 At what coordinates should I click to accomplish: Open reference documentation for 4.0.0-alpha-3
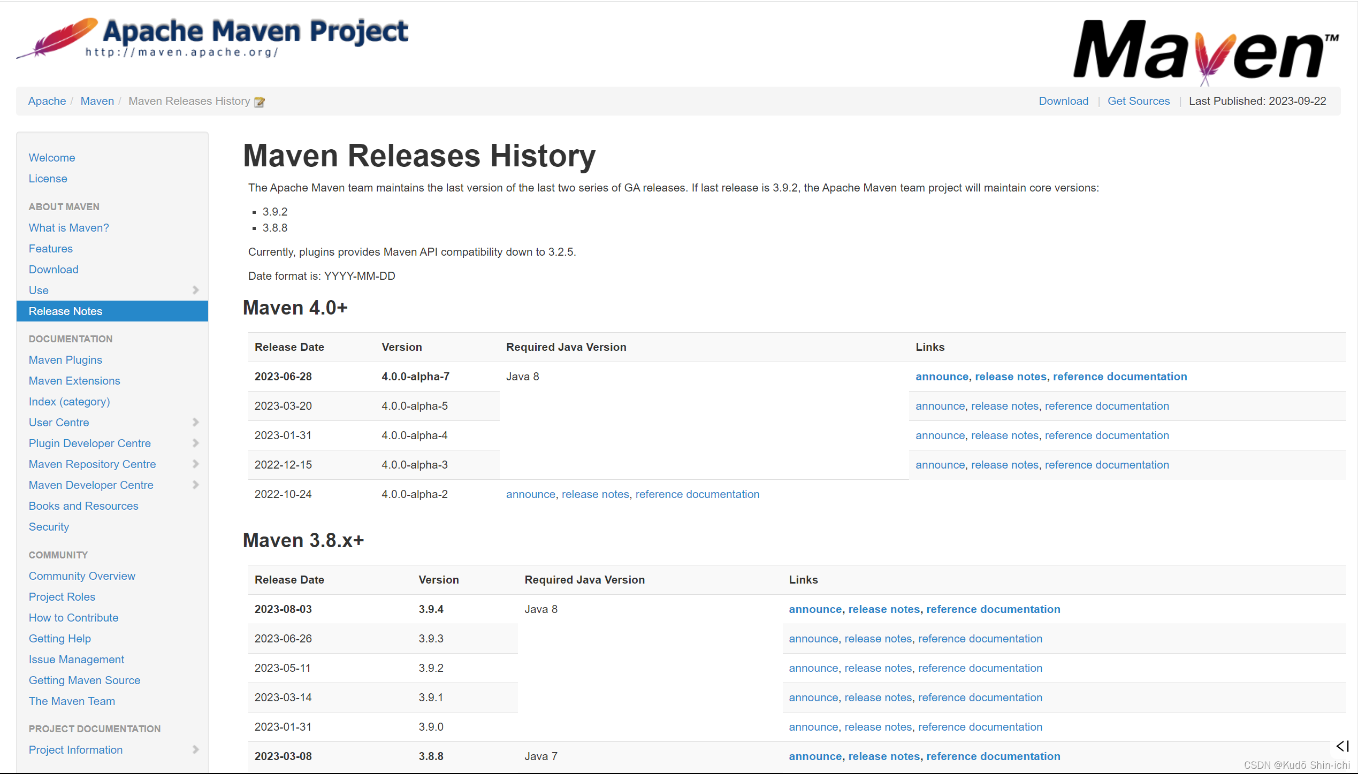1107,465
